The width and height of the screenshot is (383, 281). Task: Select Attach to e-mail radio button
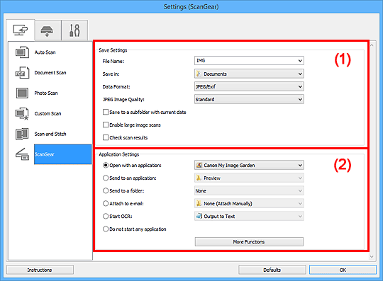[106, 203]
